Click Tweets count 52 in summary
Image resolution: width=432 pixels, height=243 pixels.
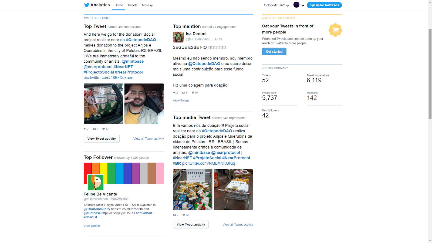tap(265, 80)
